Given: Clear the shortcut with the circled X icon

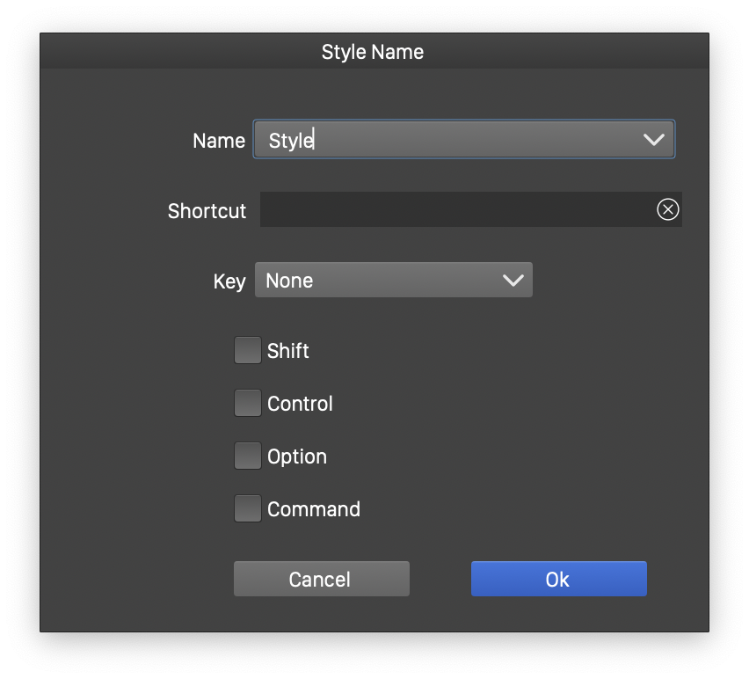Looking at the screenshot, I should click(x=668, y=209).
